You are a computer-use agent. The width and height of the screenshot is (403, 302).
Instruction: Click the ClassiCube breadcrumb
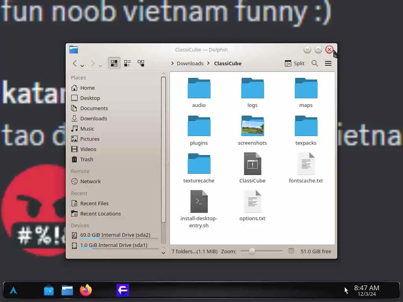coord(228,63)
